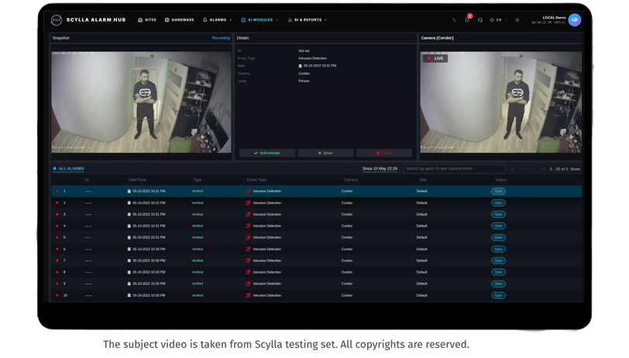Image resolution: width=629 pixels, height=358 pixels.
Task: Open the Hardware menu
Action: click(x=179, y=19)
